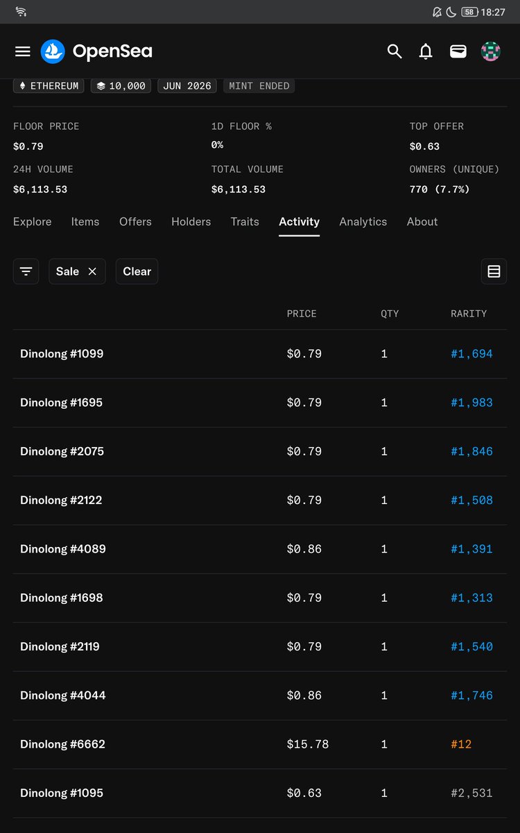Switch to the Analytics tab
Image resolution: width=520 pixels, height=833 pixels.
point(363,221)
